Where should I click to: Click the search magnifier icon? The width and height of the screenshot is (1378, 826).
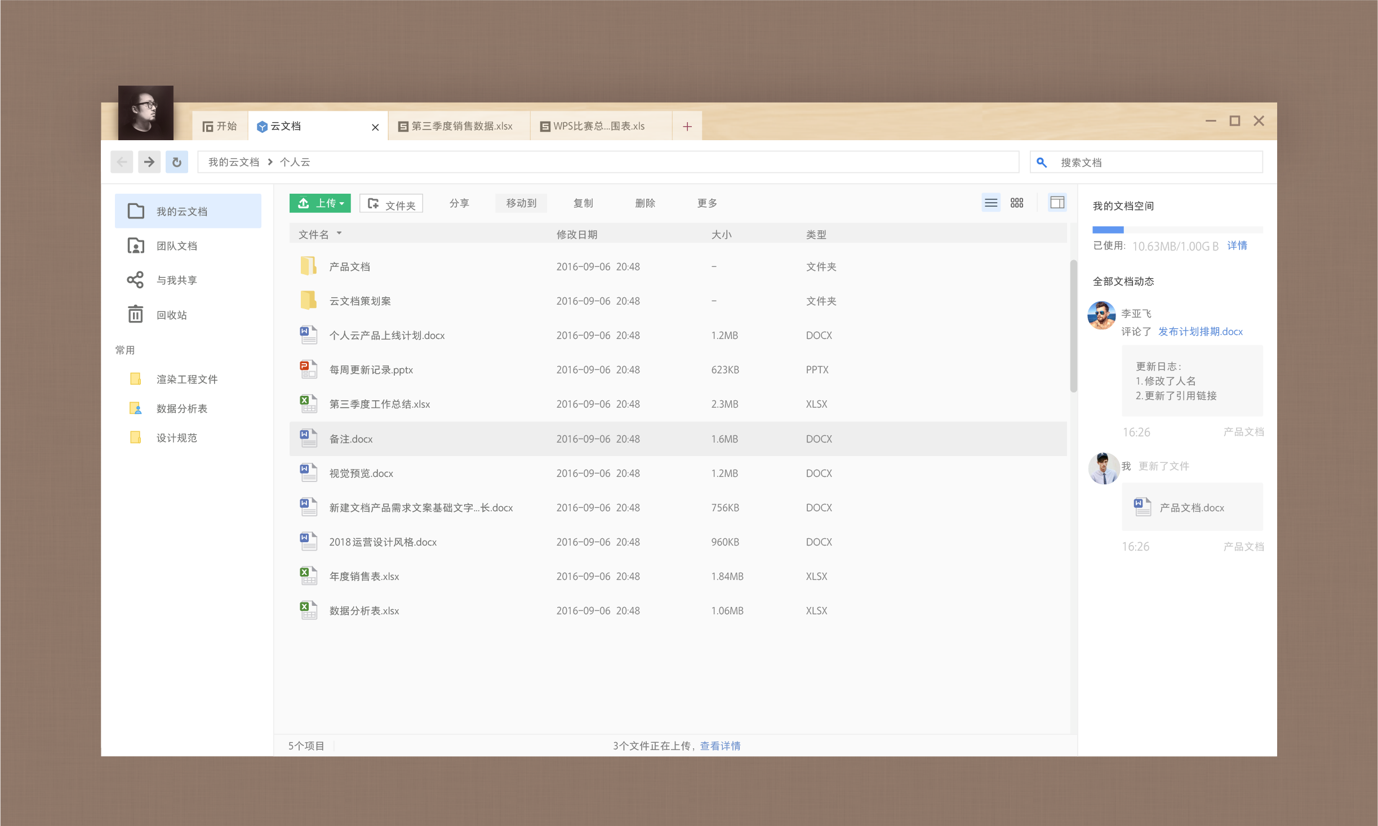[x=1042, y=163]
